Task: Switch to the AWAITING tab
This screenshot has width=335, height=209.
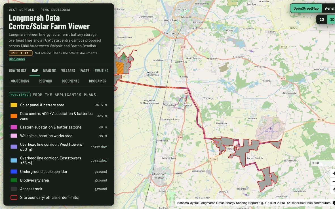Action: tap(102, 70)
